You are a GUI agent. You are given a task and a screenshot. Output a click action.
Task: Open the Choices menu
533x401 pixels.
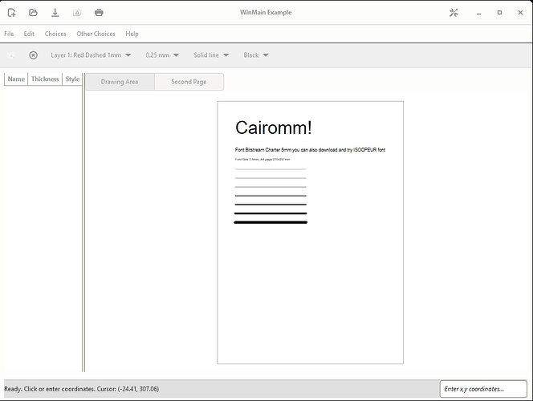pos(55,34)
